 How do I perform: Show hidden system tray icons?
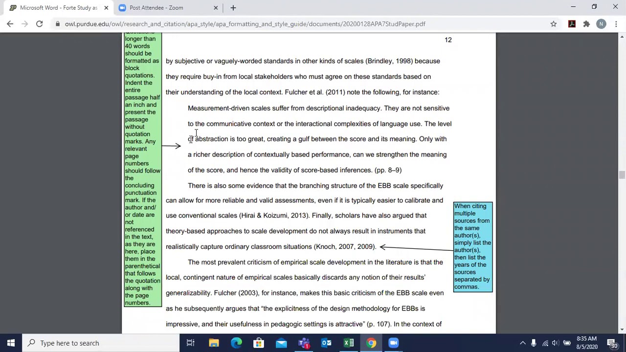[522, 343]
